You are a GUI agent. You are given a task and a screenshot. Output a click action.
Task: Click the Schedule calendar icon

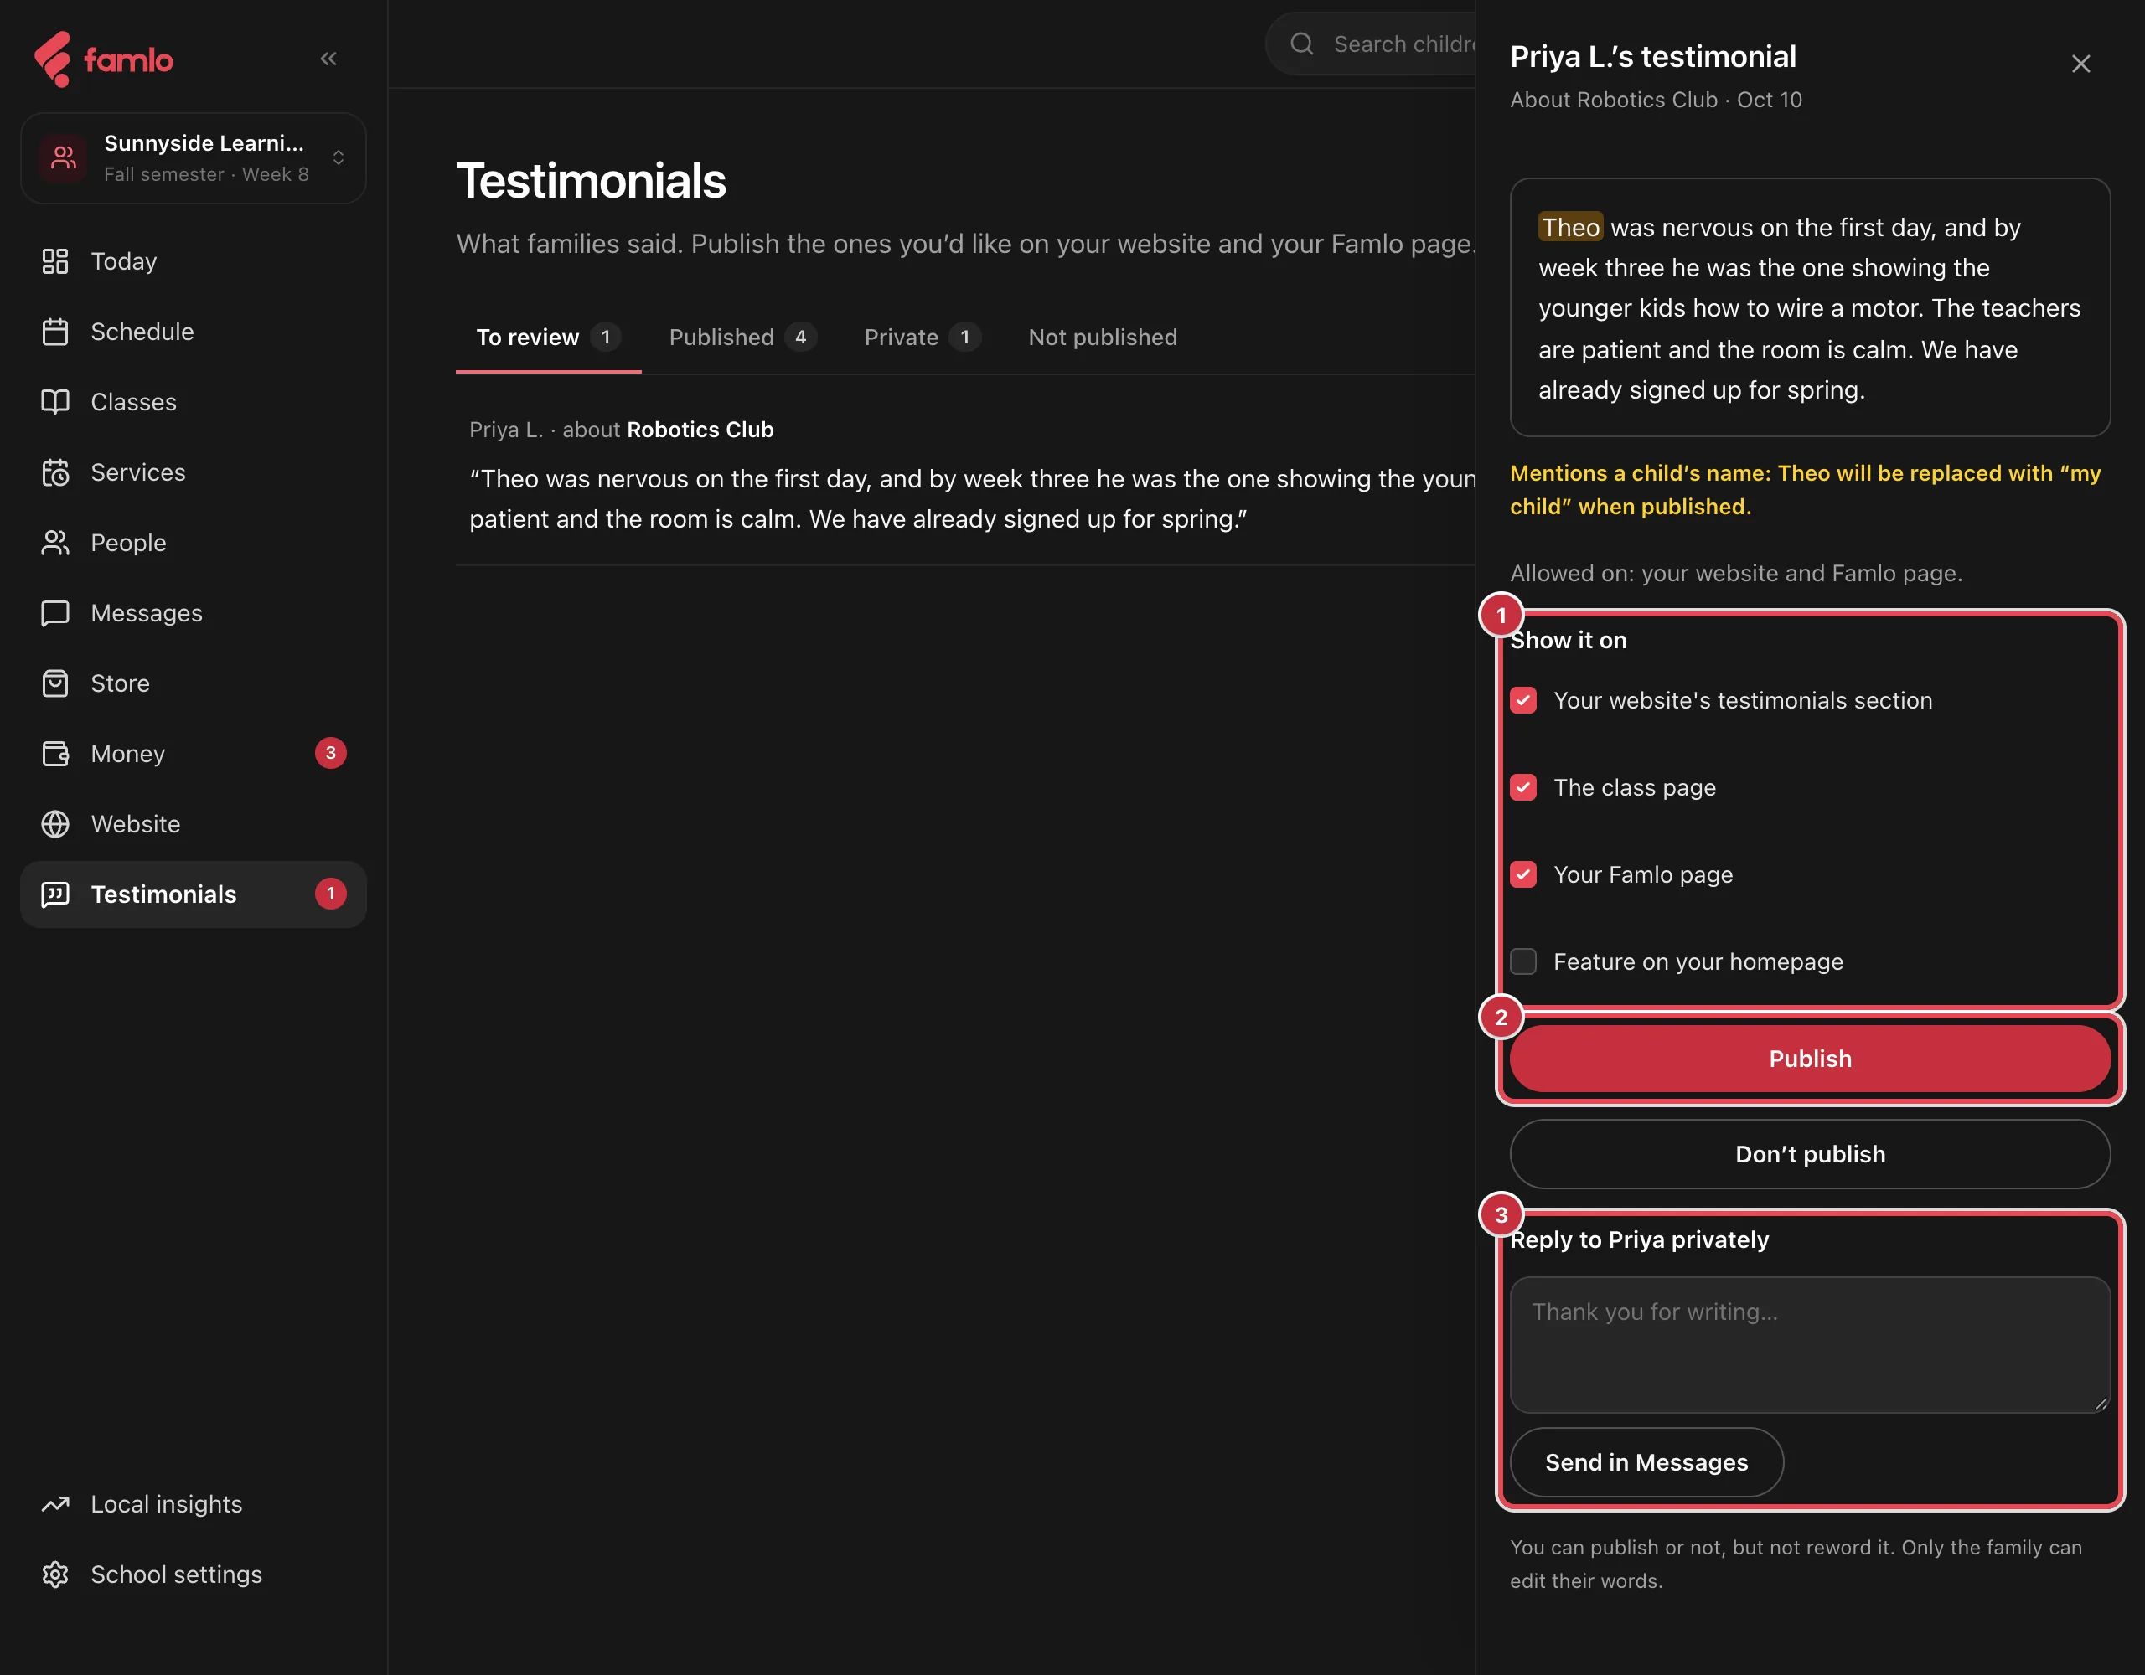[55, 332]
